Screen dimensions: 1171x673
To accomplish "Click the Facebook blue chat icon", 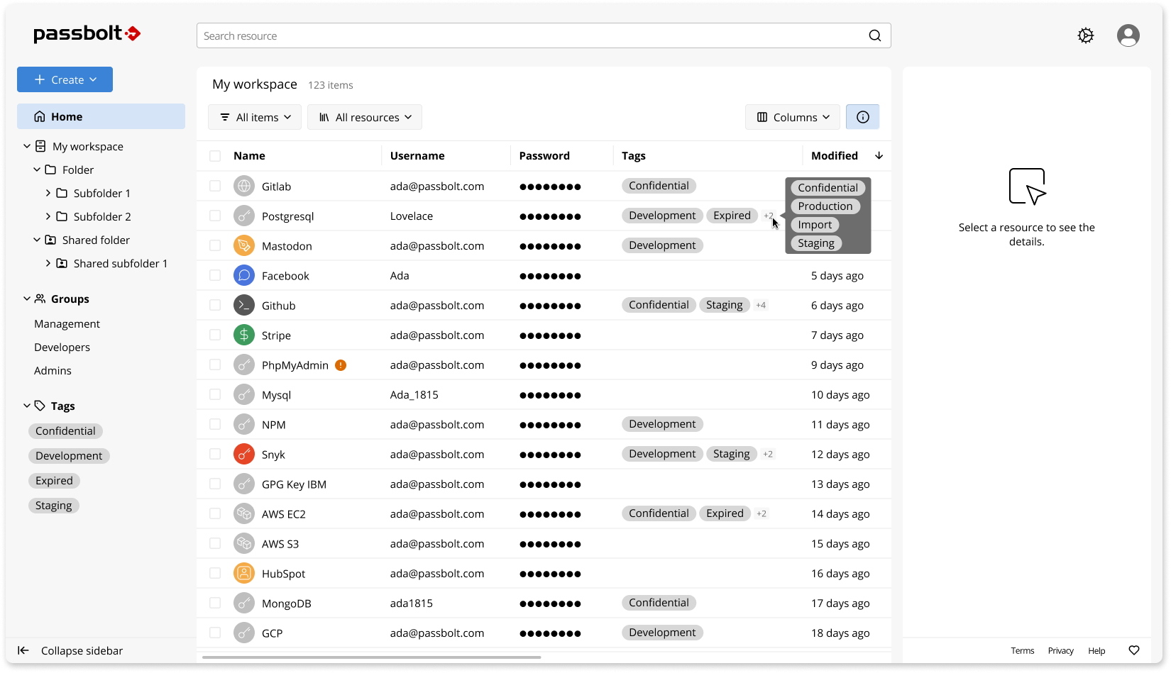I will [x=244, y=276].
